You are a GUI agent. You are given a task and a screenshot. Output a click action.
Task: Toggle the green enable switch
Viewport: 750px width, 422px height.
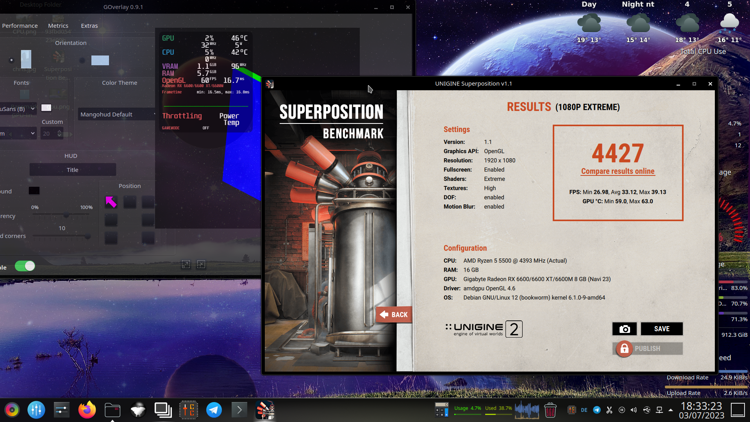coord(25,266)
